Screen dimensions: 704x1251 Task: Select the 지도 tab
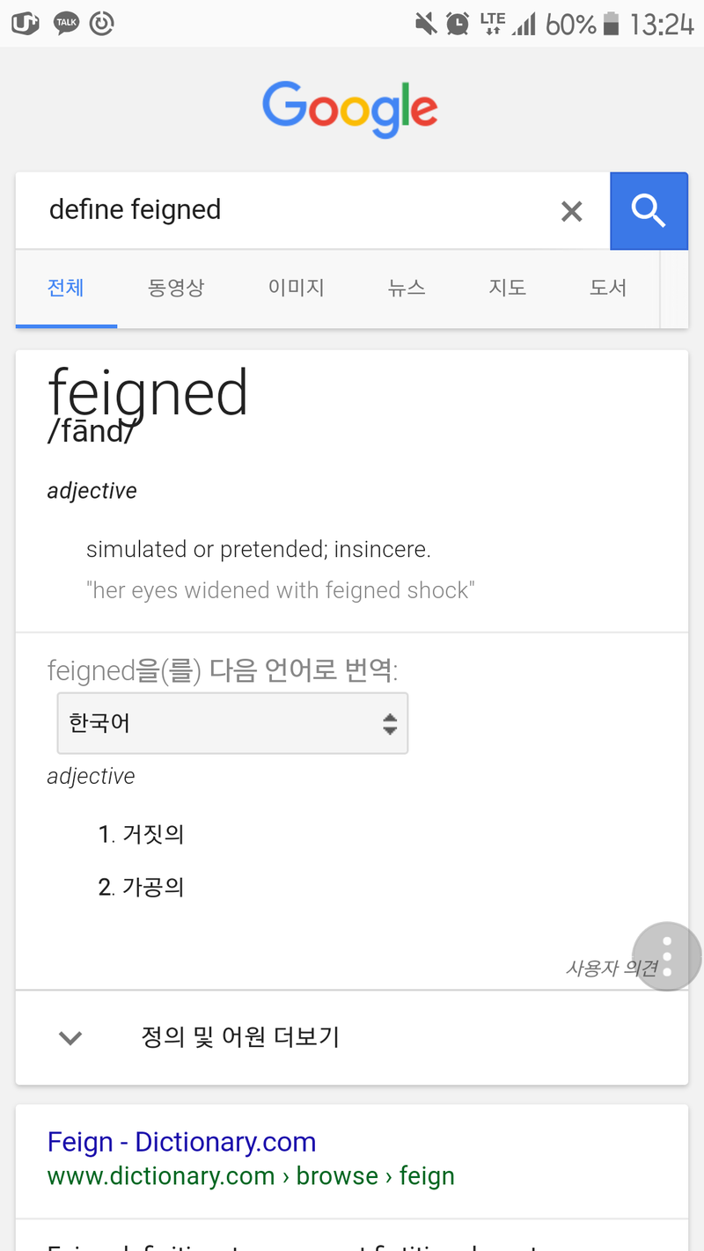(x=508, y=288)
